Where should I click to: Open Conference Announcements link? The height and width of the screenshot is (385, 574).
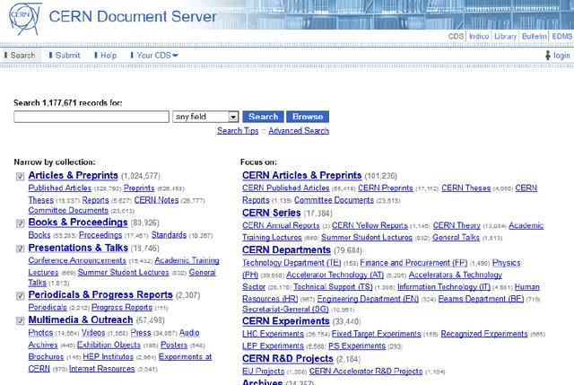(x=77, y=260)
